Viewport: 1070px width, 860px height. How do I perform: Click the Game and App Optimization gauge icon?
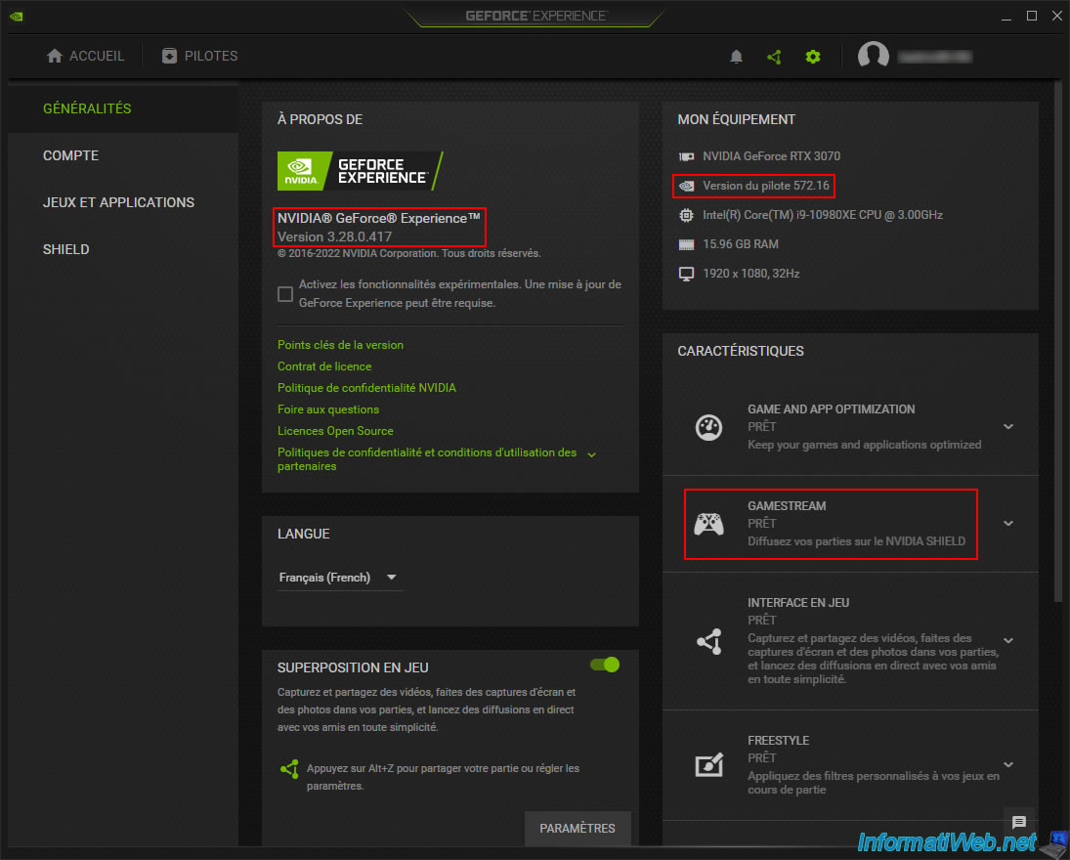(x=708, y=427)
